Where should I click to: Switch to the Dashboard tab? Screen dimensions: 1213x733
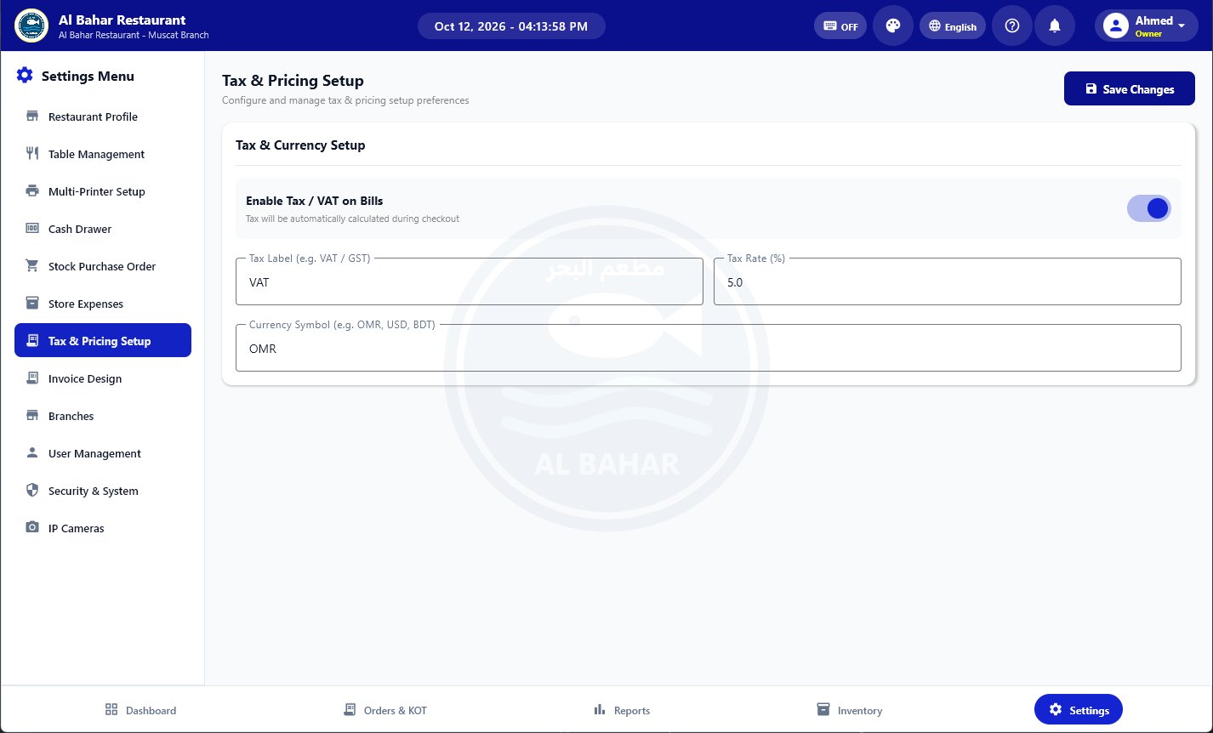coord(140,710)
